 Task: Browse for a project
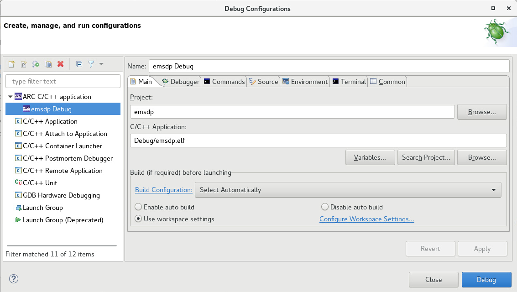pyautogui.click(x=482, y=111)
